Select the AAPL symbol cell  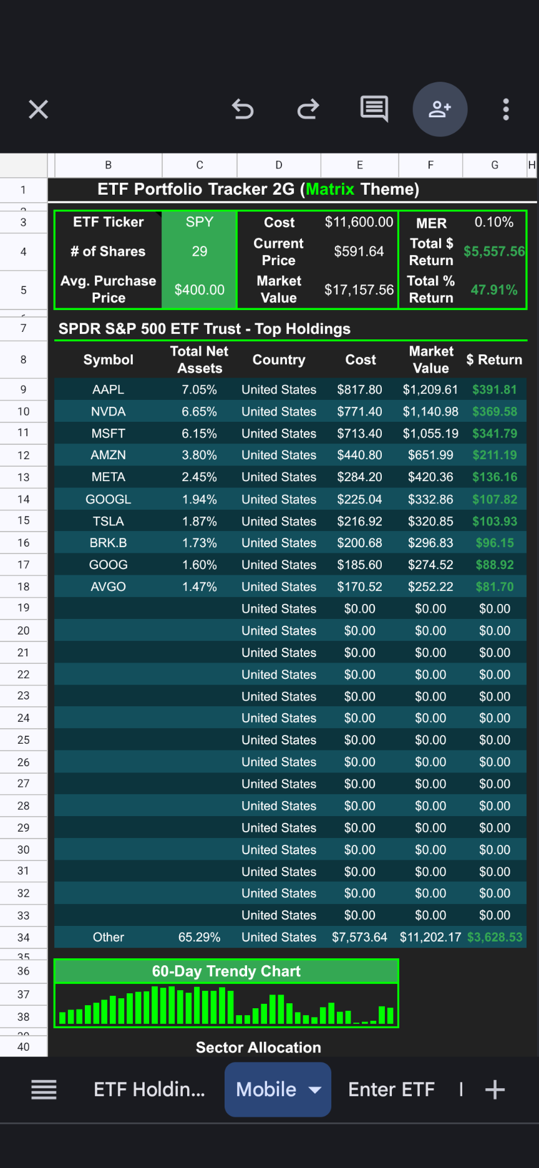tap(109, 389)
